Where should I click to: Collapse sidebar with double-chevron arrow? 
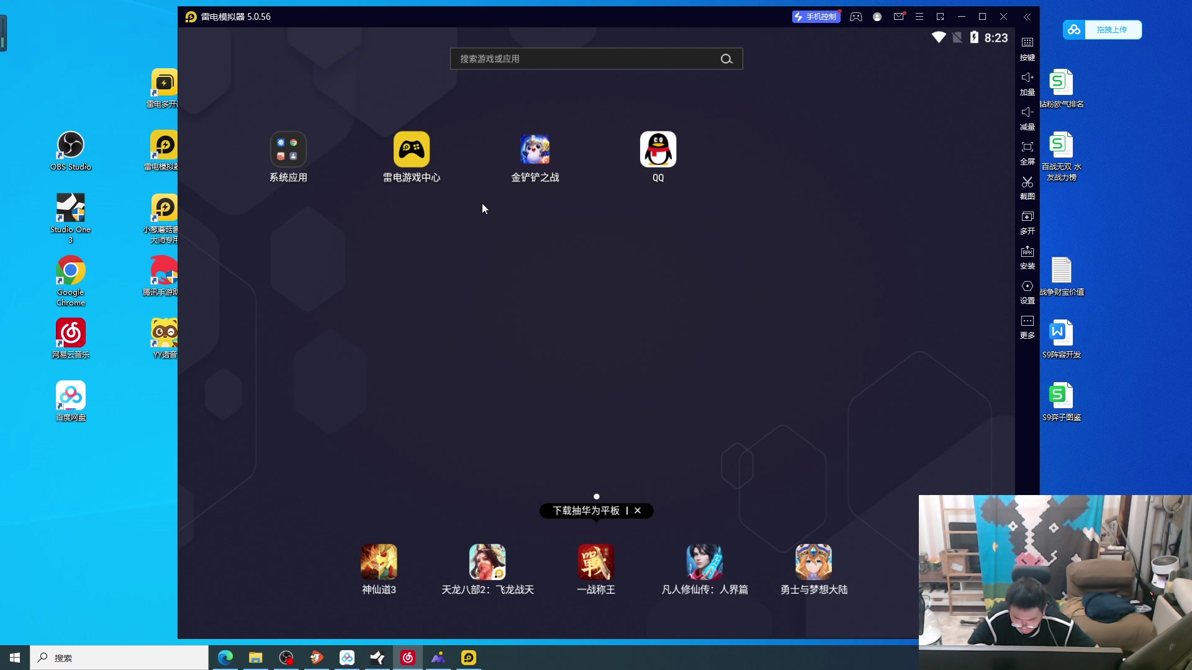tap(1027, 17)
